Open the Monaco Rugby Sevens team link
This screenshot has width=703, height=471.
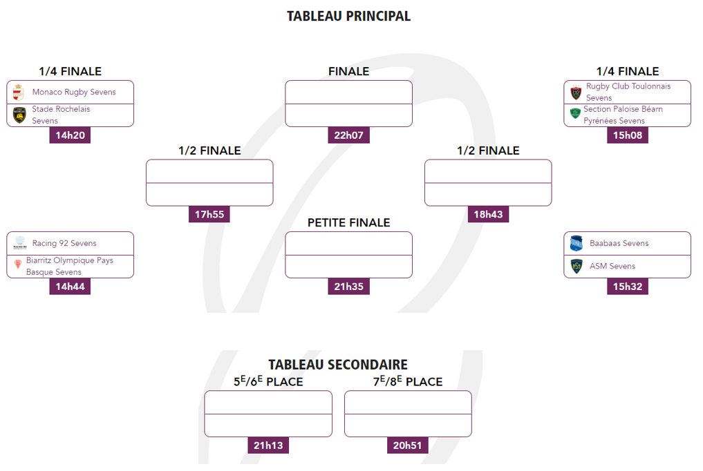pos(74,93)
